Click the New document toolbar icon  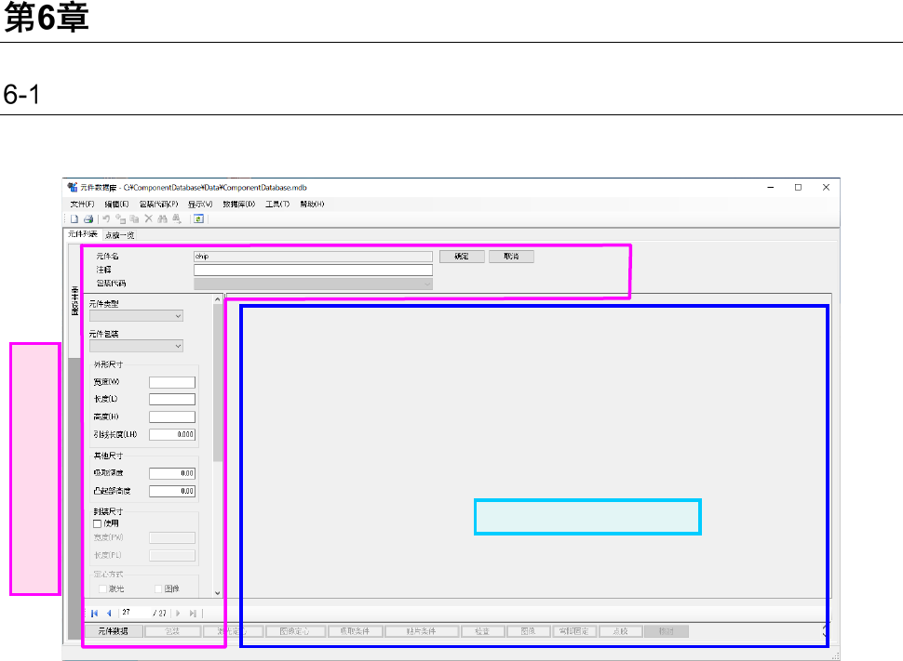click(74, 219)
